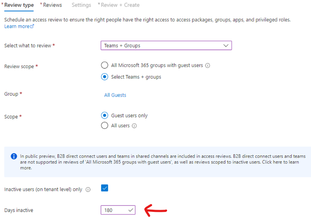
Task: Switch to the "Reviews" tab
Action: 51,5
